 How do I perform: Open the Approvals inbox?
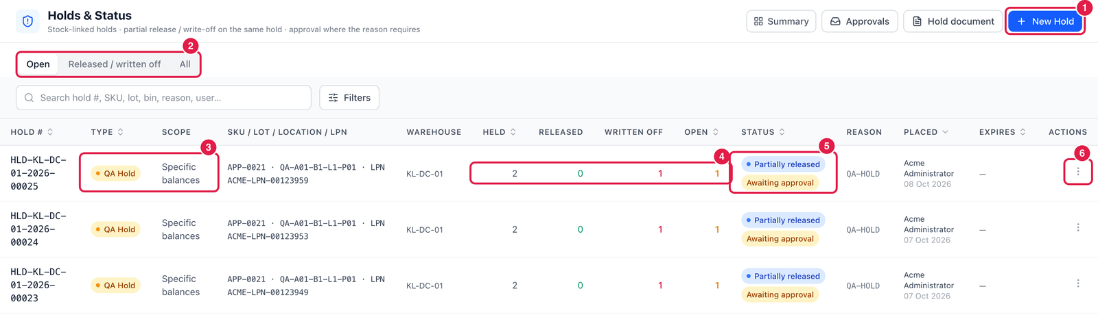(859, 21)
